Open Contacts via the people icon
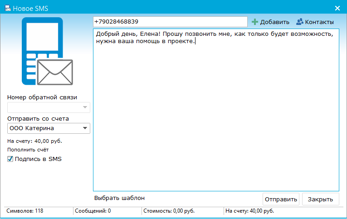 coord(299,22)
